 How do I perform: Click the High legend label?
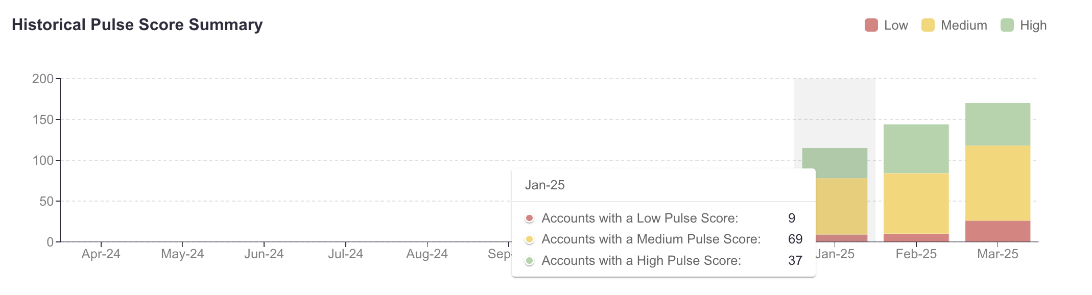(1033, 25)
